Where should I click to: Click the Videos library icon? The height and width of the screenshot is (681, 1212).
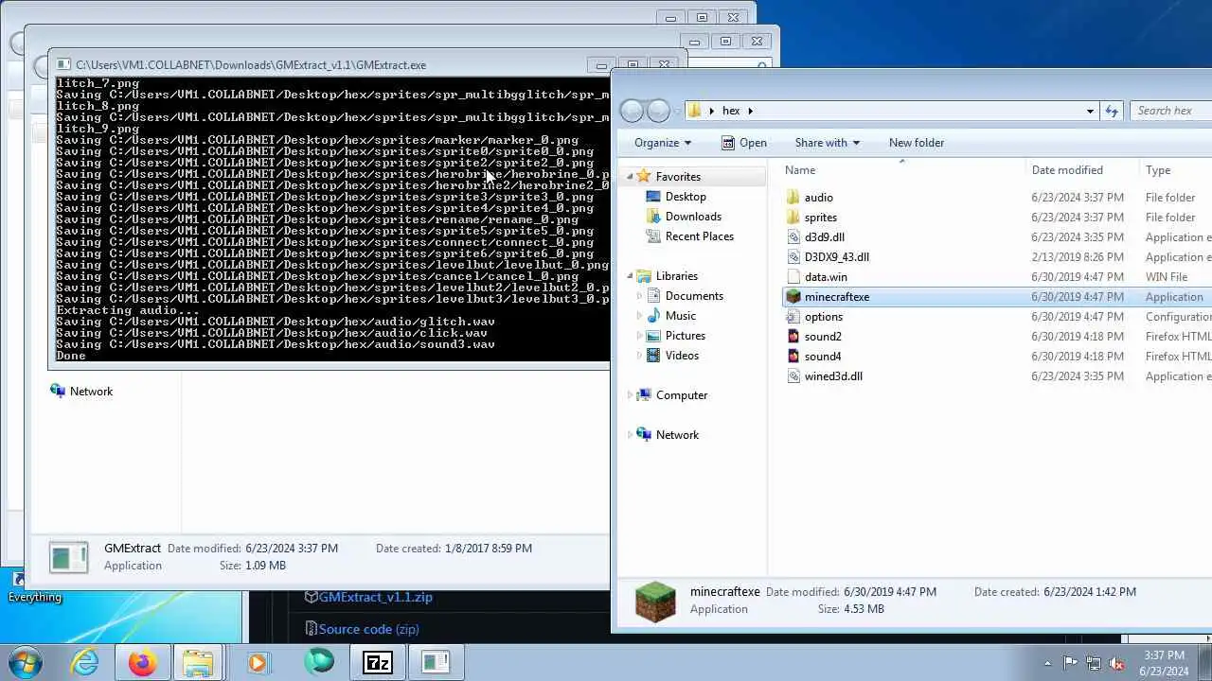653,356
